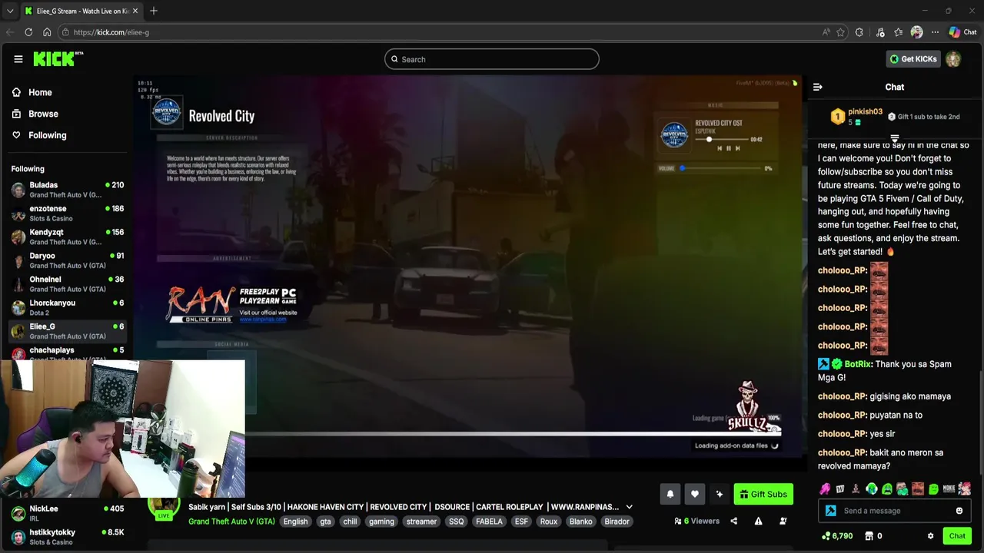984x553 pixels.
Task: Click the sparkle subscribe button
Action: [720, 494]
